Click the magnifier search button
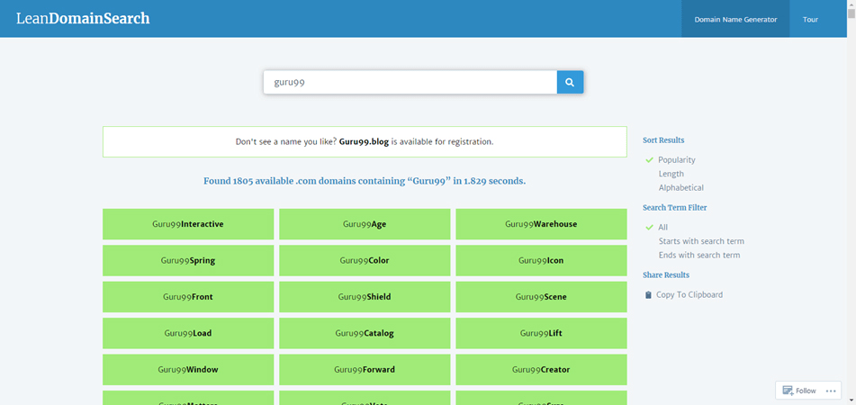Viewport: 856px width, 405px height. click(x=570, y=83)
